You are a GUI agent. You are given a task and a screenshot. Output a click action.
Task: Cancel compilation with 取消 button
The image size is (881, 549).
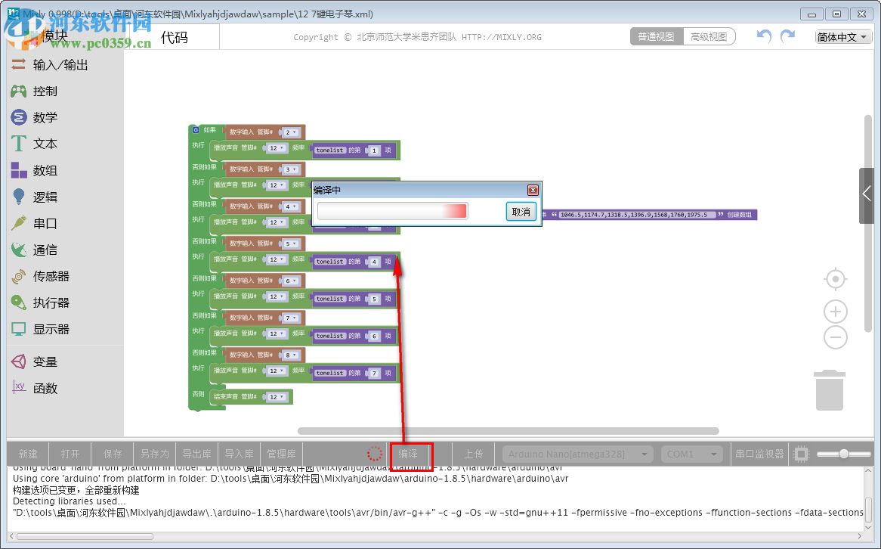pyautogui.click(x=520, y=212)
